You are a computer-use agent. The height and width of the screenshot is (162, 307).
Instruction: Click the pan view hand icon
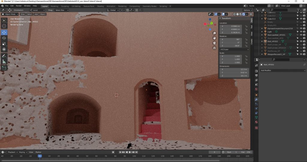(215, 38)
